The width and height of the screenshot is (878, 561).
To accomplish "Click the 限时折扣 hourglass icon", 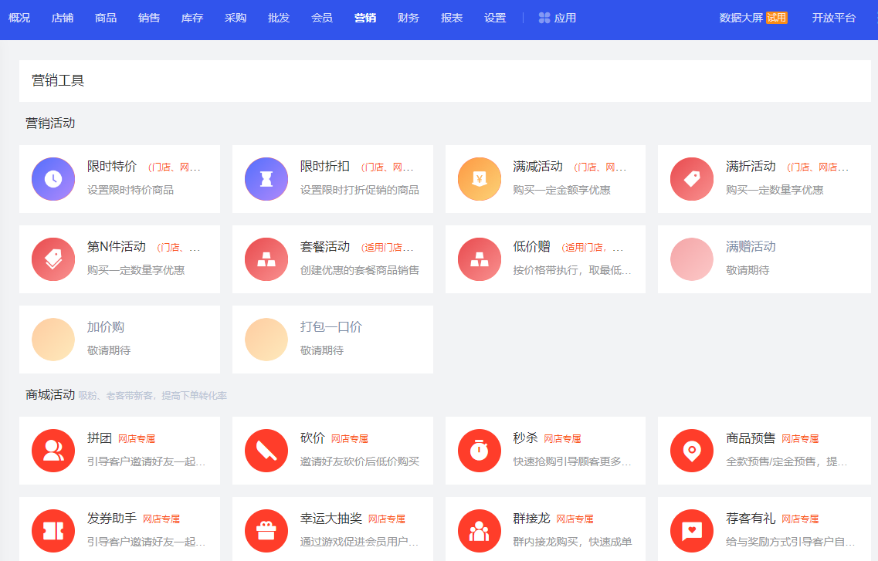I will 266,178.
